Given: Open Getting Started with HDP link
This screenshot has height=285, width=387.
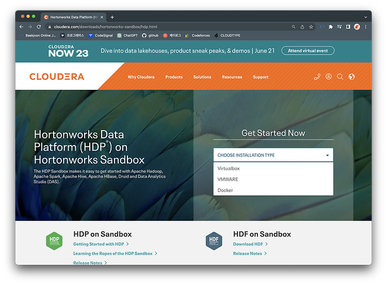Looking at the screenshot, I should [101, 244].
